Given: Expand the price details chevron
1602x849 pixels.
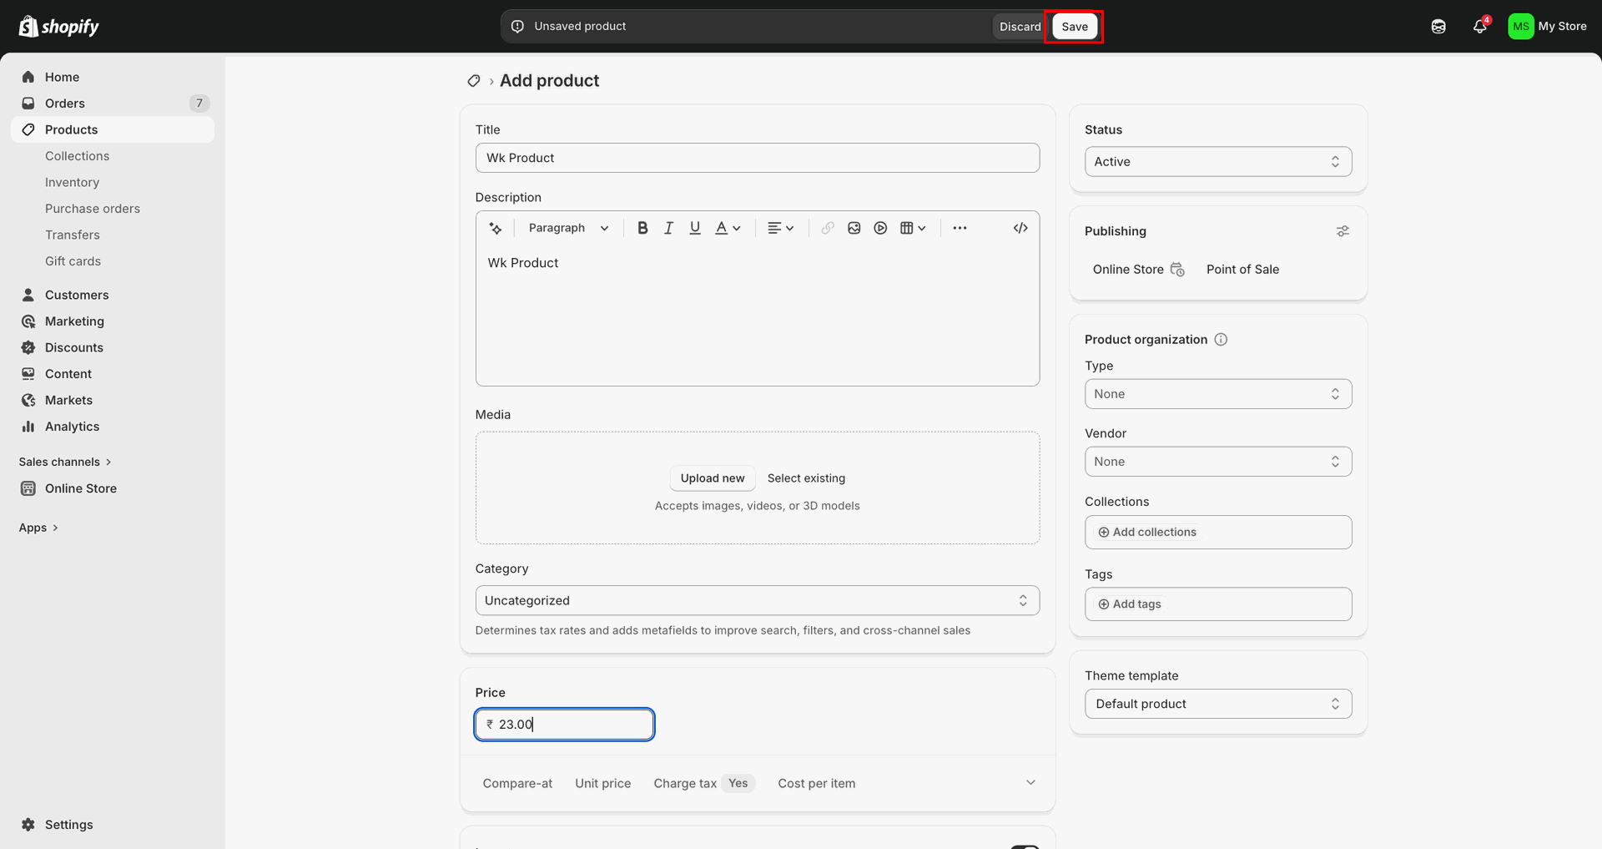Looking at the screenshot, I should pos(1030,783).
